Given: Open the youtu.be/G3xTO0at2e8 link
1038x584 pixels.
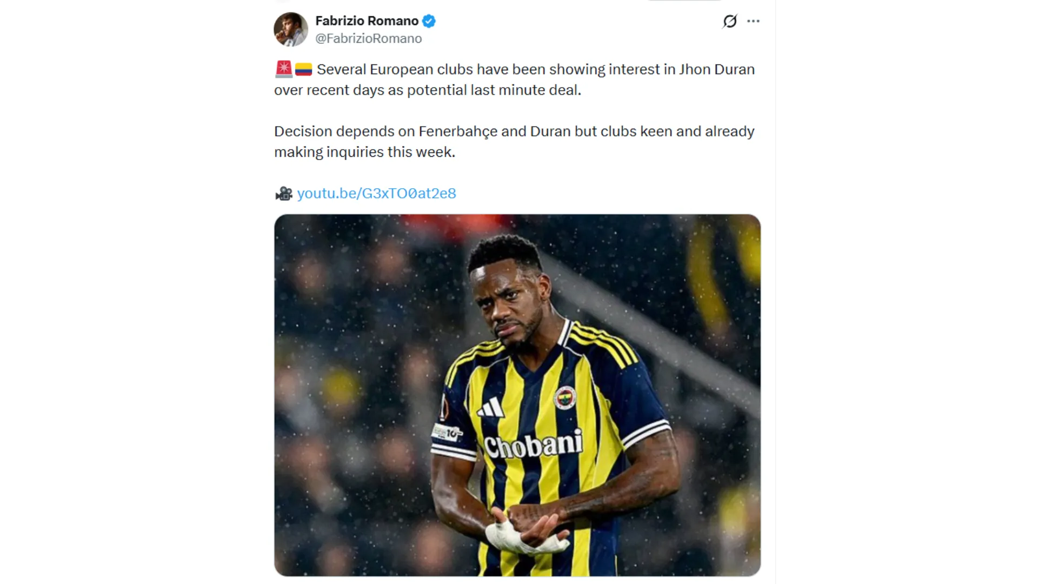Looking at the screenshot, I should point(376,194).
